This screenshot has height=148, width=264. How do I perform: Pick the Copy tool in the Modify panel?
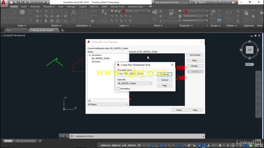(46, 16)
